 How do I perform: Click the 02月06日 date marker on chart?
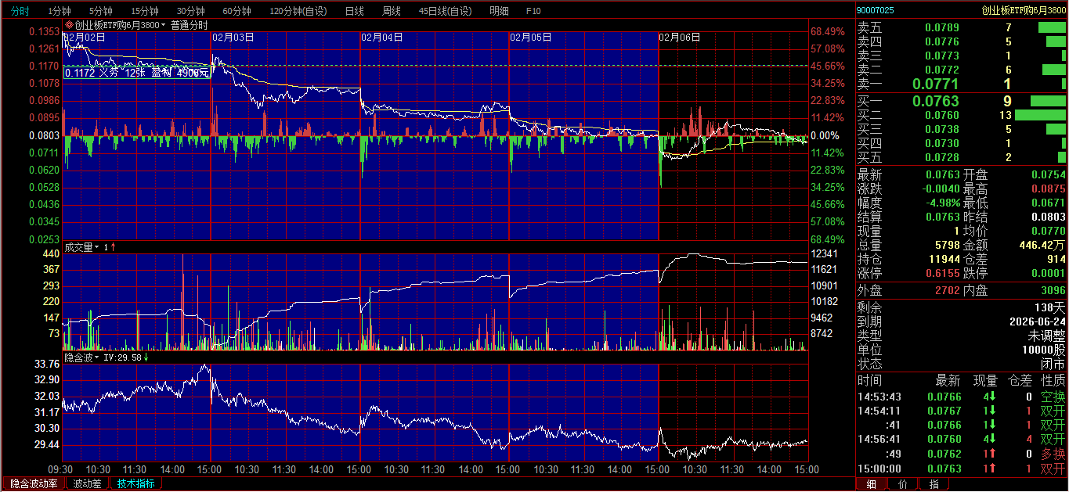click(680, 37)
